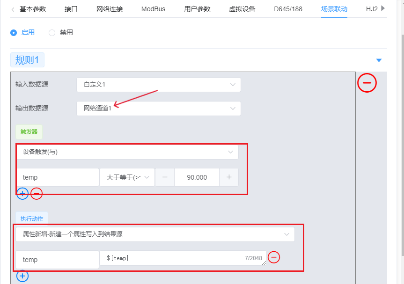
Task: Remove the trigger condition with the red minus icon
Action: coord(37,194)
